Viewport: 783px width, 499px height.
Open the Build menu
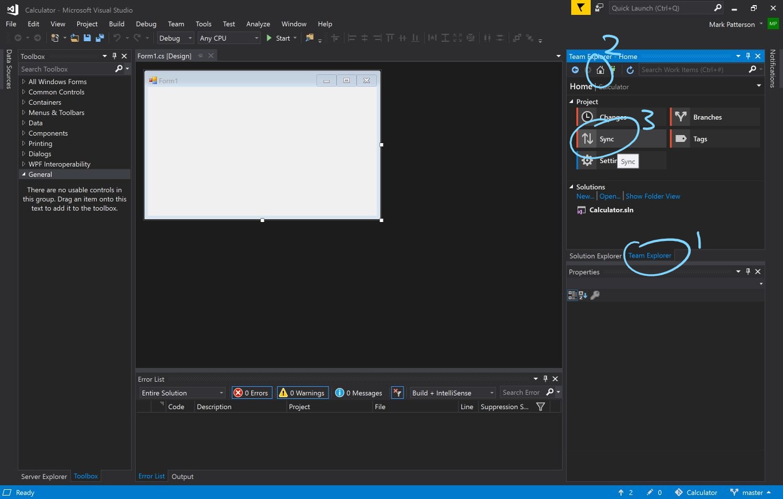pos(117,24)
